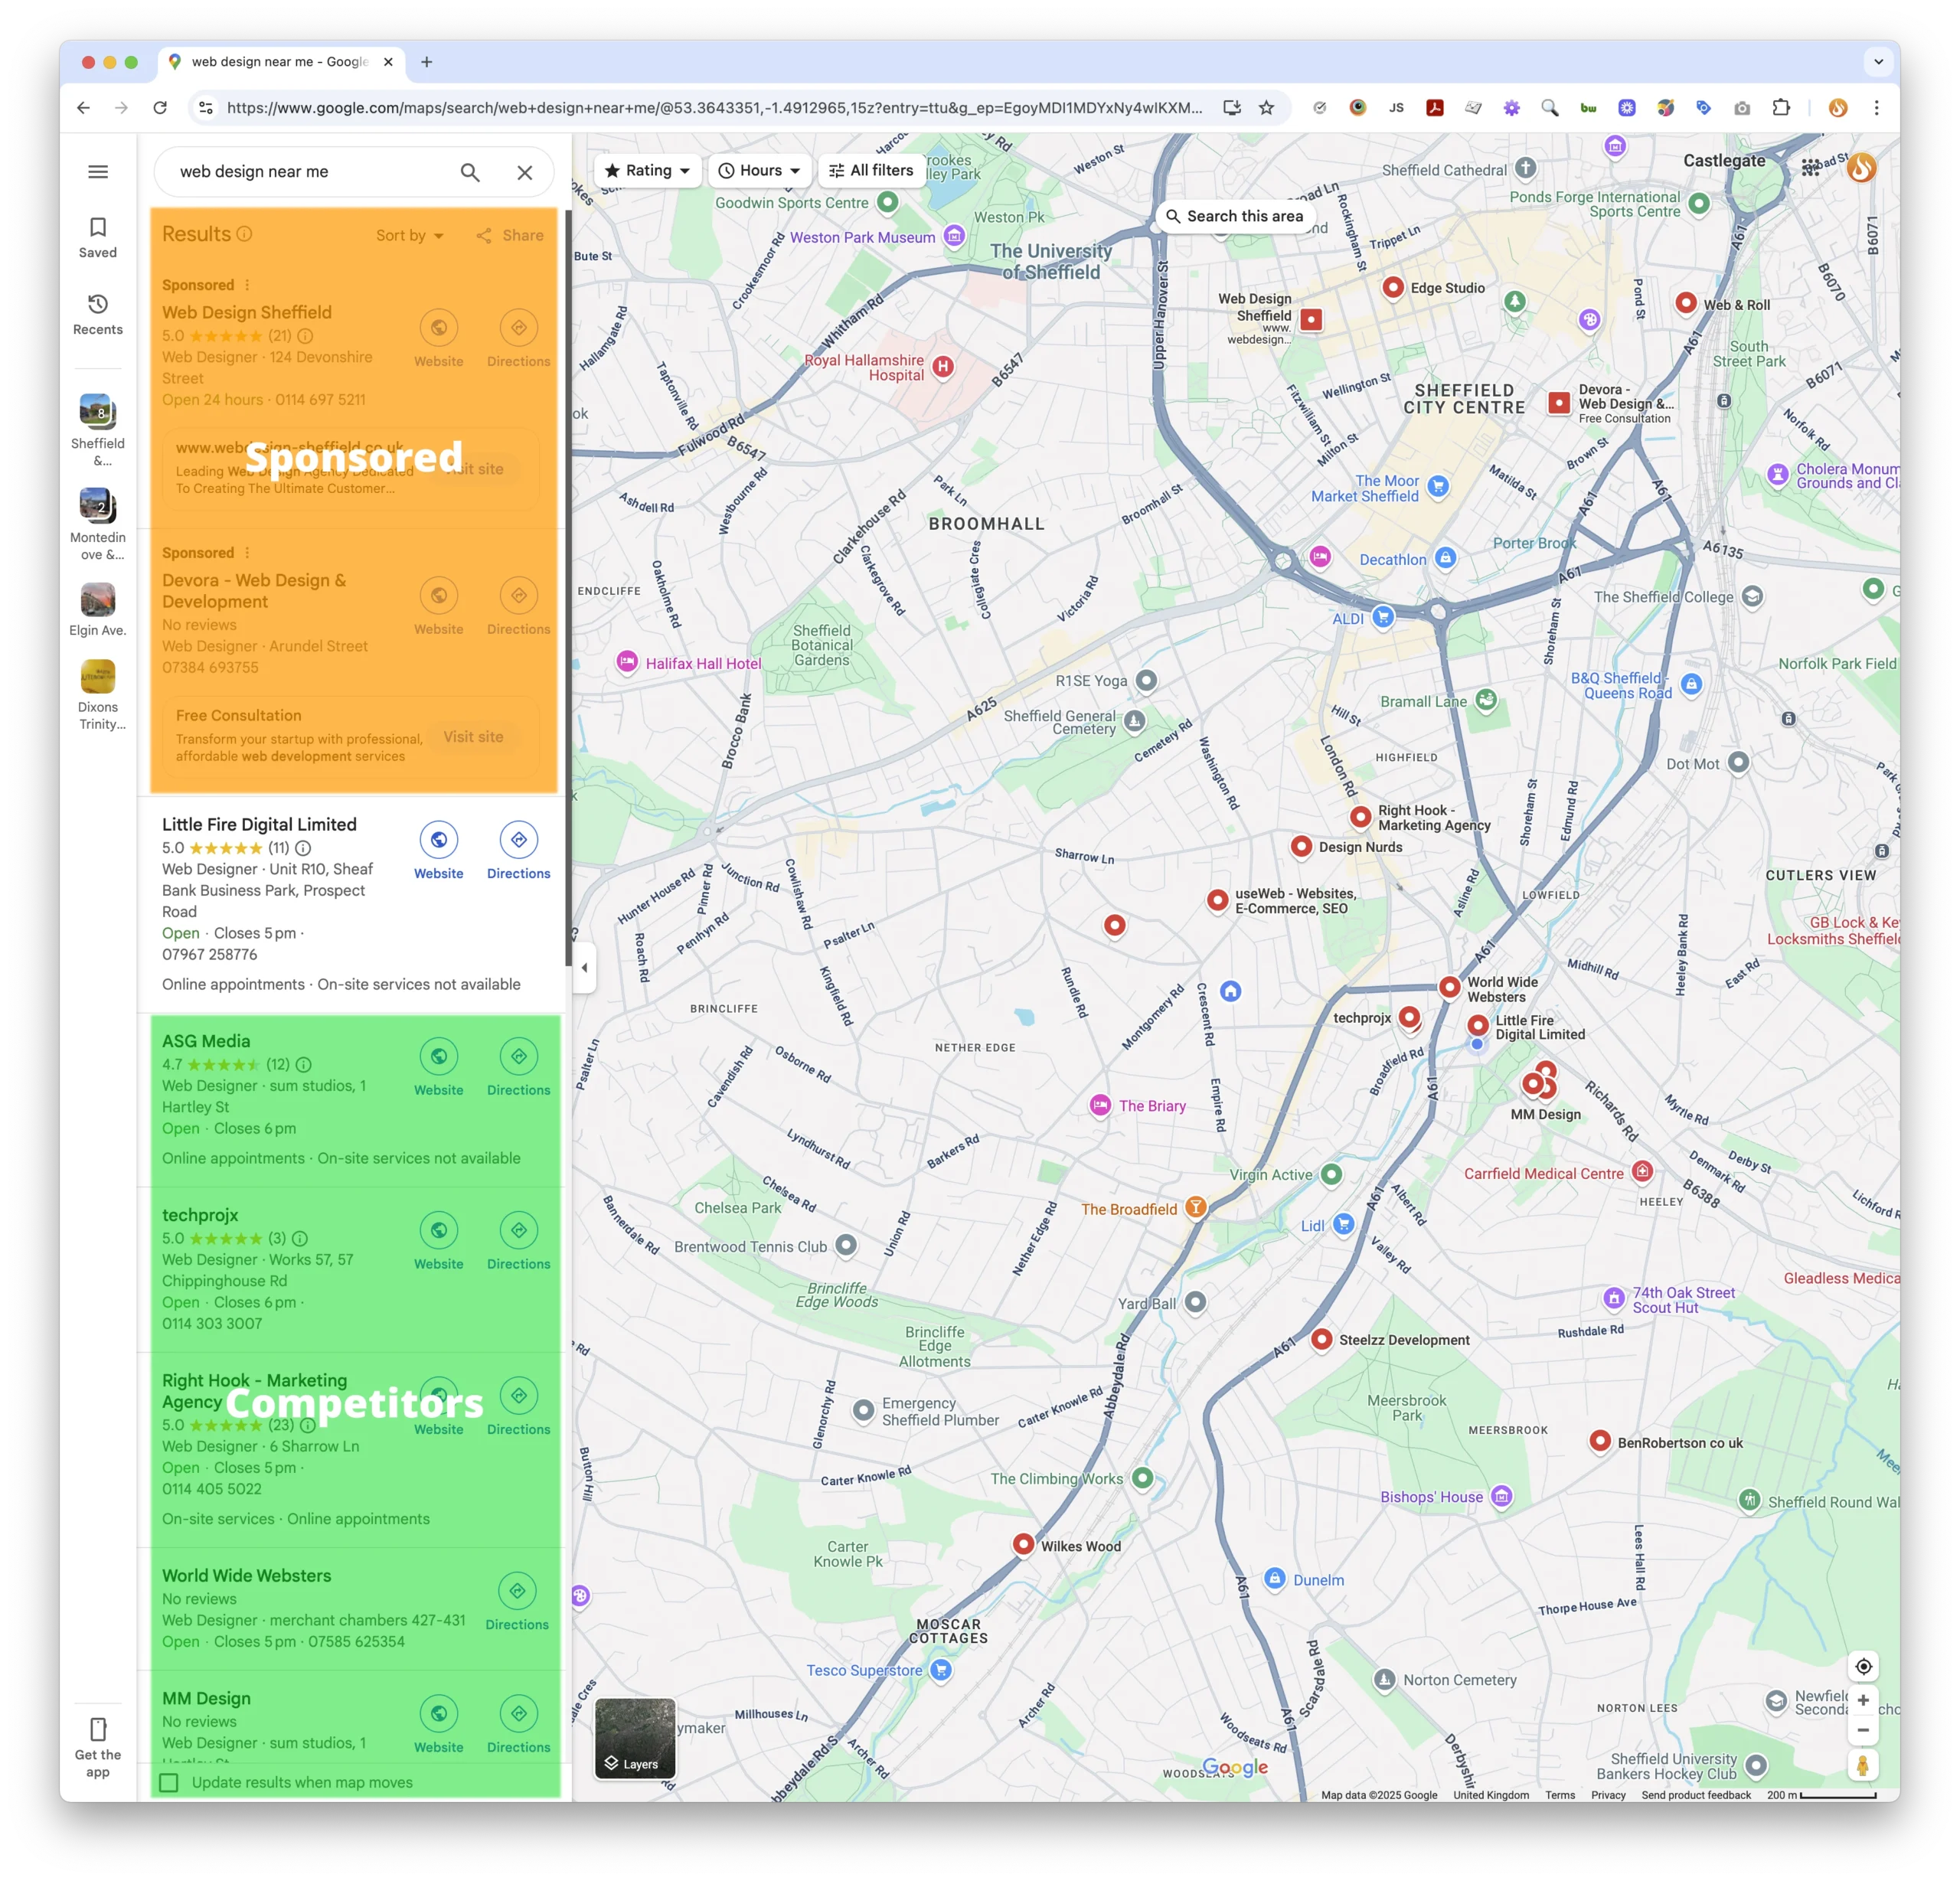This screenshot has height=1881, width=1960.
Task: Open techprojx website icon
Action: point(439,1231)
